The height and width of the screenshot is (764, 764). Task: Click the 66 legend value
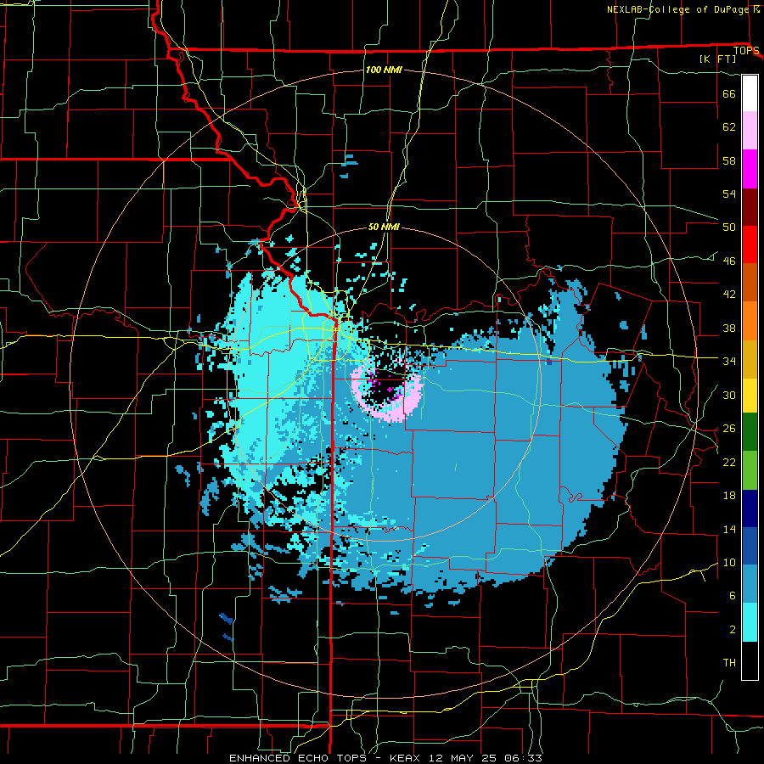[x=729, y=93]
